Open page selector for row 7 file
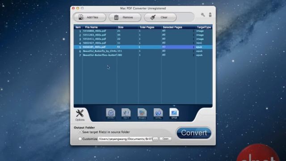 (193, 55)
